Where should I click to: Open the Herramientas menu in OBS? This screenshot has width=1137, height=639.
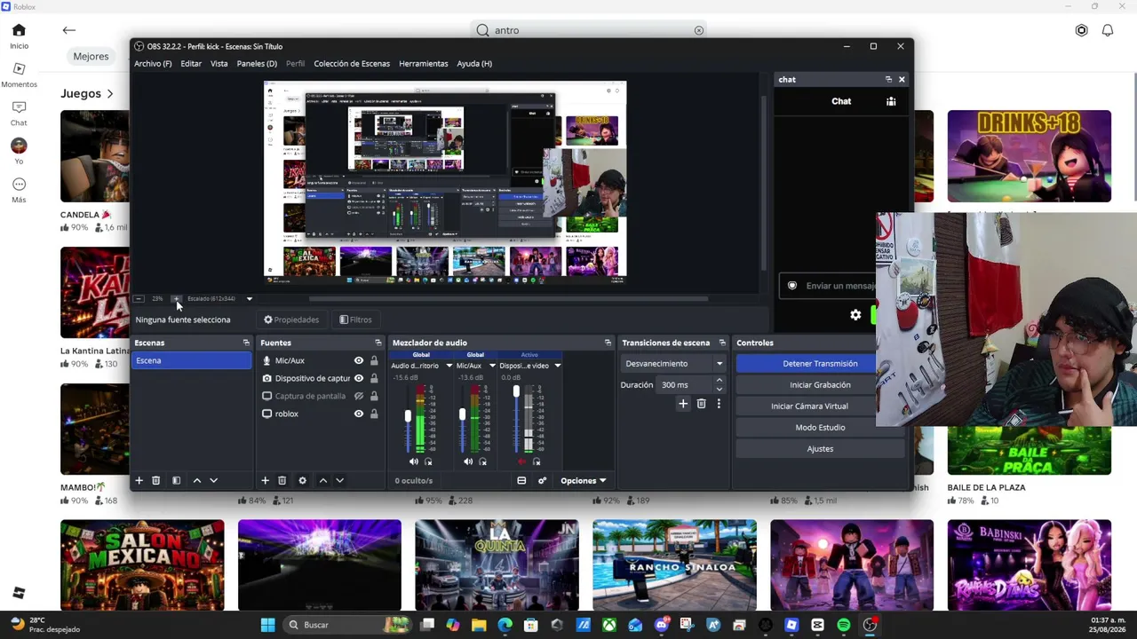(424, 64)
